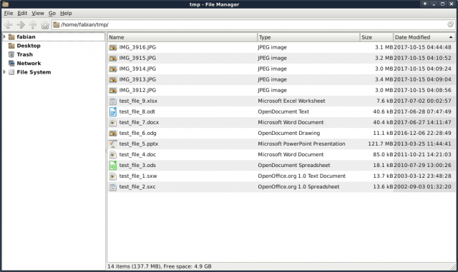This screenshot has width=458, height=272.
Task: Click the spreadsheet icon of test_file_2.sxc
Action: [113, 187]
